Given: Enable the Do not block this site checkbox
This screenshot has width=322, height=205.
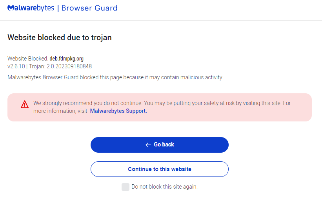Looking at the screenshot, I should [126, 187].
